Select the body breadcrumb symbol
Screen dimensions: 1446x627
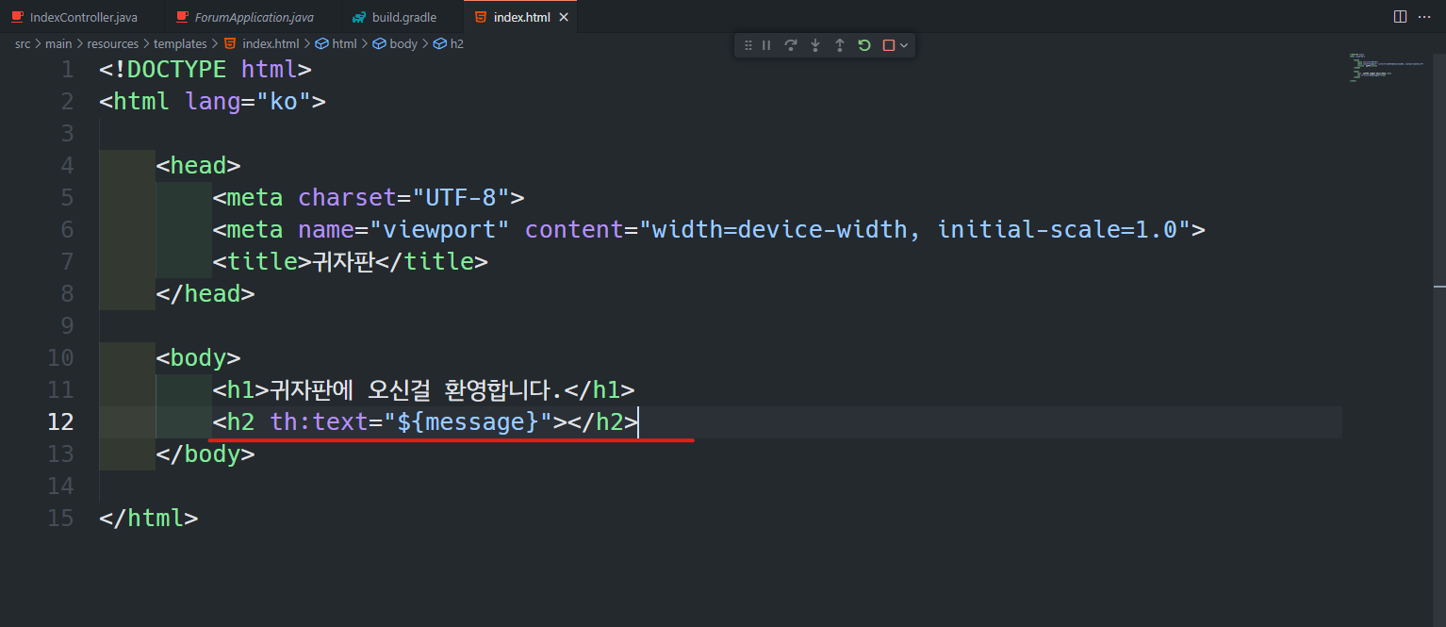pos(395,43)
